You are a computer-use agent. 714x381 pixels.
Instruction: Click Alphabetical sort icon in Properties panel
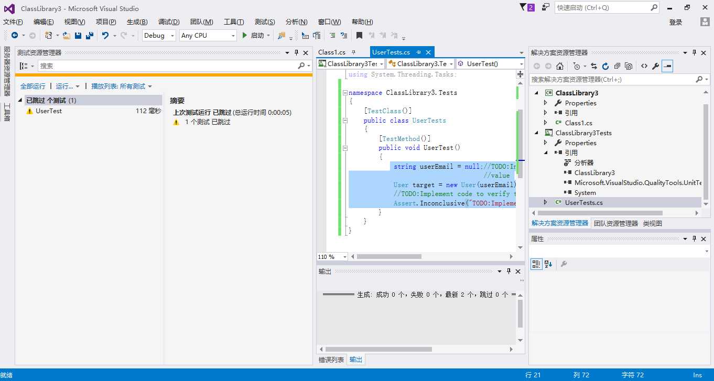coord(548,264)
